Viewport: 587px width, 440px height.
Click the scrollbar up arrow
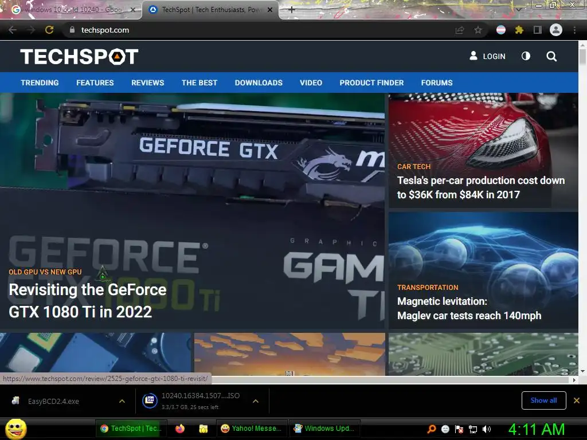[582, 45]
